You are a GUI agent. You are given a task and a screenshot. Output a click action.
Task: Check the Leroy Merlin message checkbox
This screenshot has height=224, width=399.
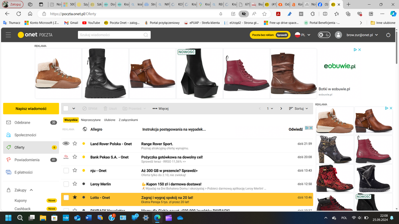(x=66, y=184)
